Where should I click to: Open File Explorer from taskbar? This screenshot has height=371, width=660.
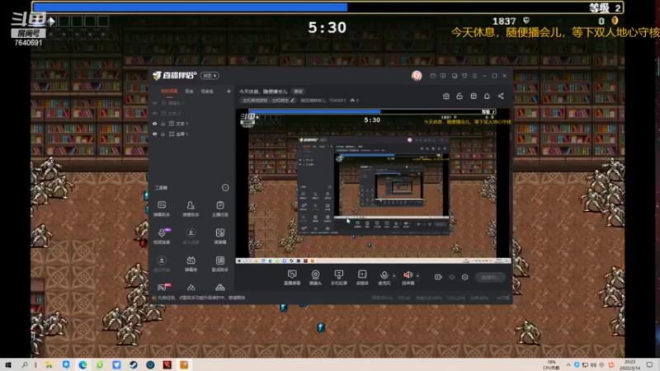pyautogui.click(x=49, y=364)
